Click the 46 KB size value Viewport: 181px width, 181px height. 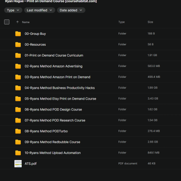(152, 163)
